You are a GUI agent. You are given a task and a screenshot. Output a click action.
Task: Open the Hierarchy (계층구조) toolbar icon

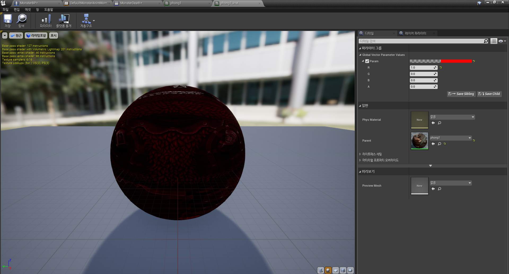[x=86, y=21]
